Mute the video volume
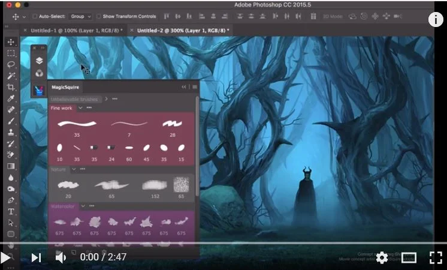Viewport: 447px width, 270px height. tap(61, 258)
